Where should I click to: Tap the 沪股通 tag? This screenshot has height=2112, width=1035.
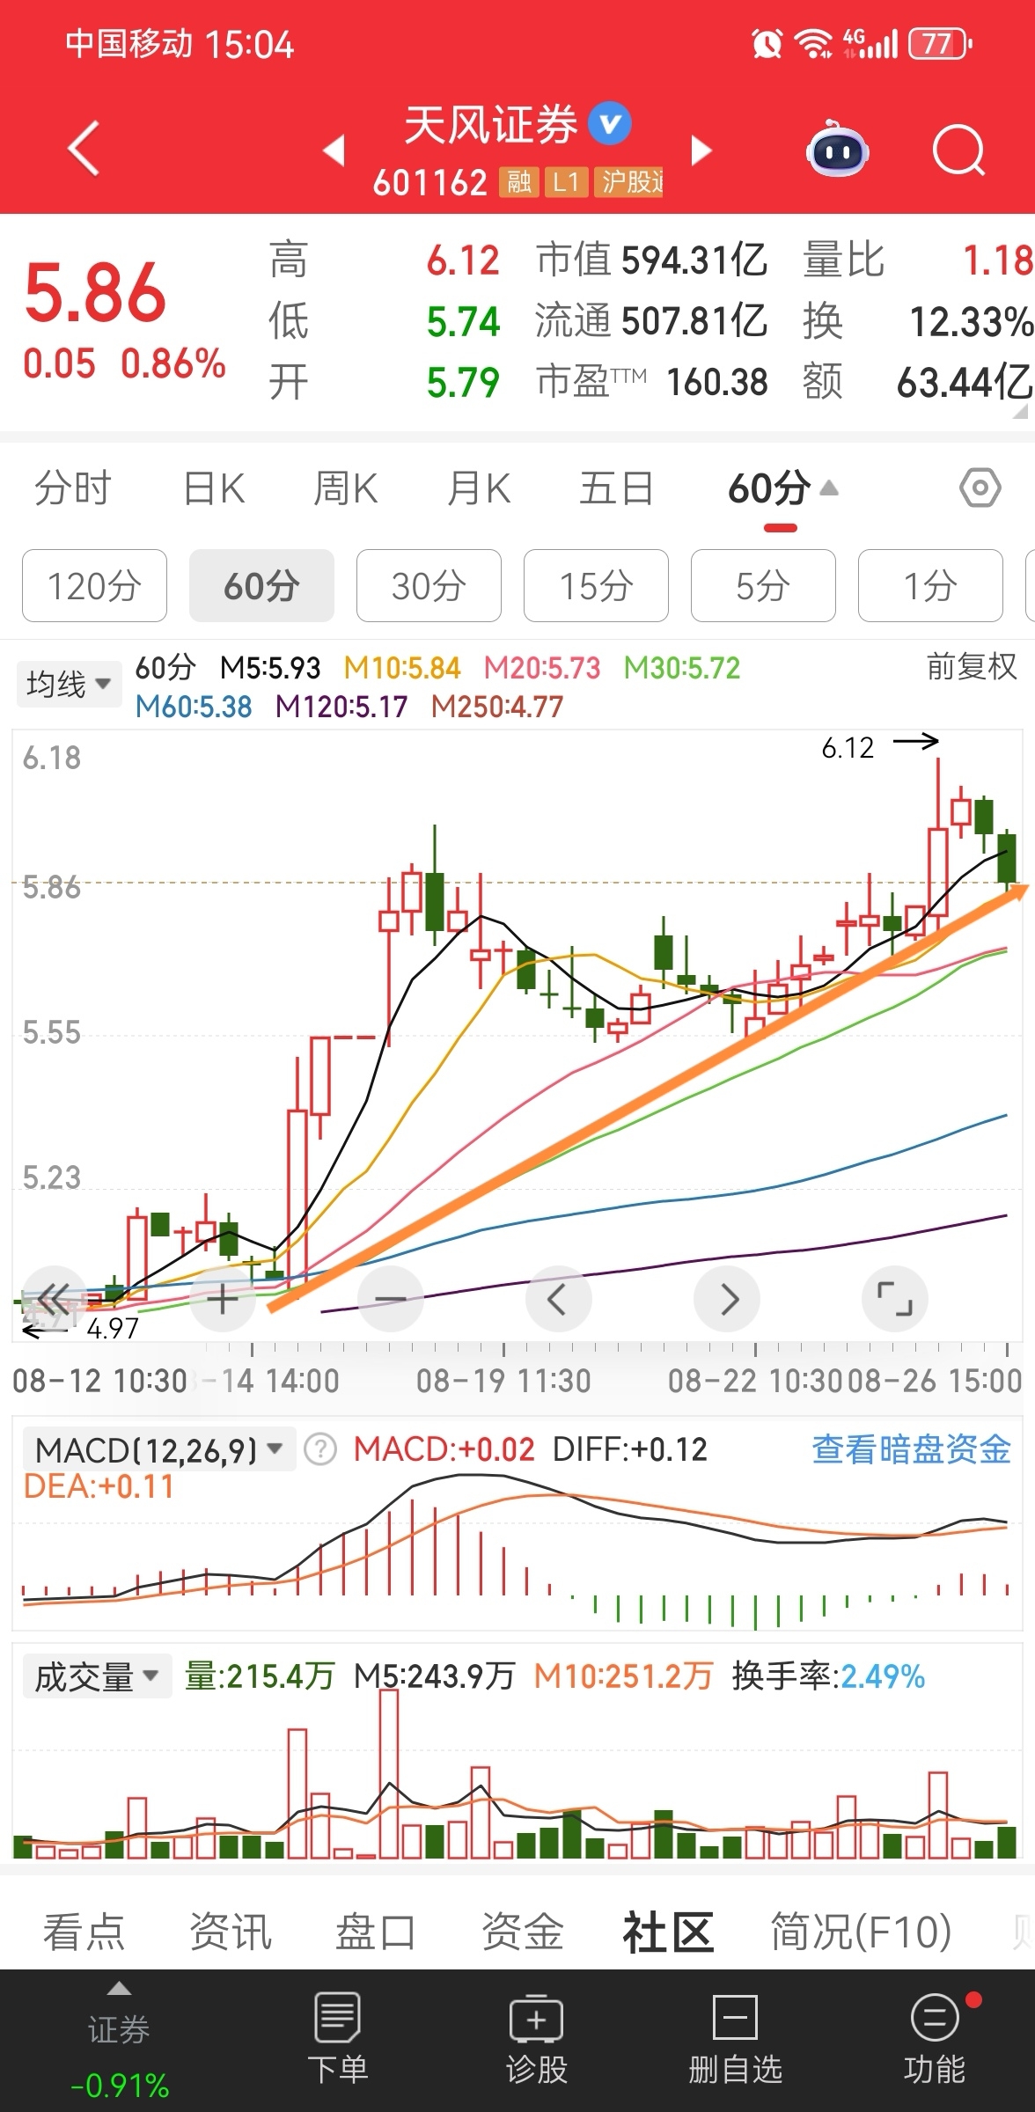coord(628,182)
